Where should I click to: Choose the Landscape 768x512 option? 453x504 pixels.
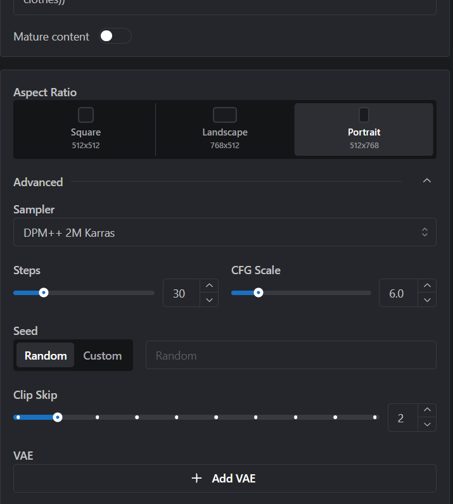pyautogui.click(x=225, y=130)
